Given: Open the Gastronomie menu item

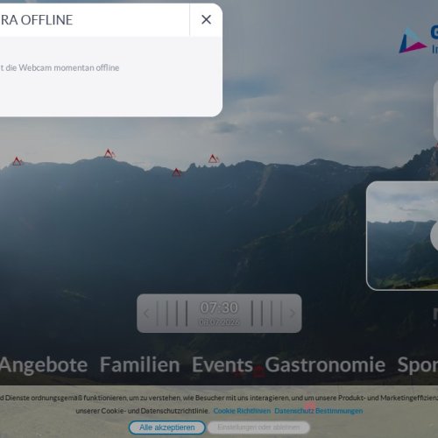Looking at the screenshot, I should 325,365.
